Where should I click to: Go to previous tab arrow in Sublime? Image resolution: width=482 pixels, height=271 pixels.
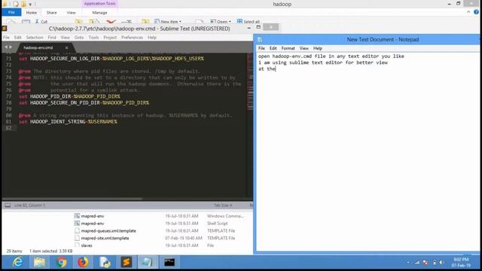pyautogui.click(x=6, y=47)
